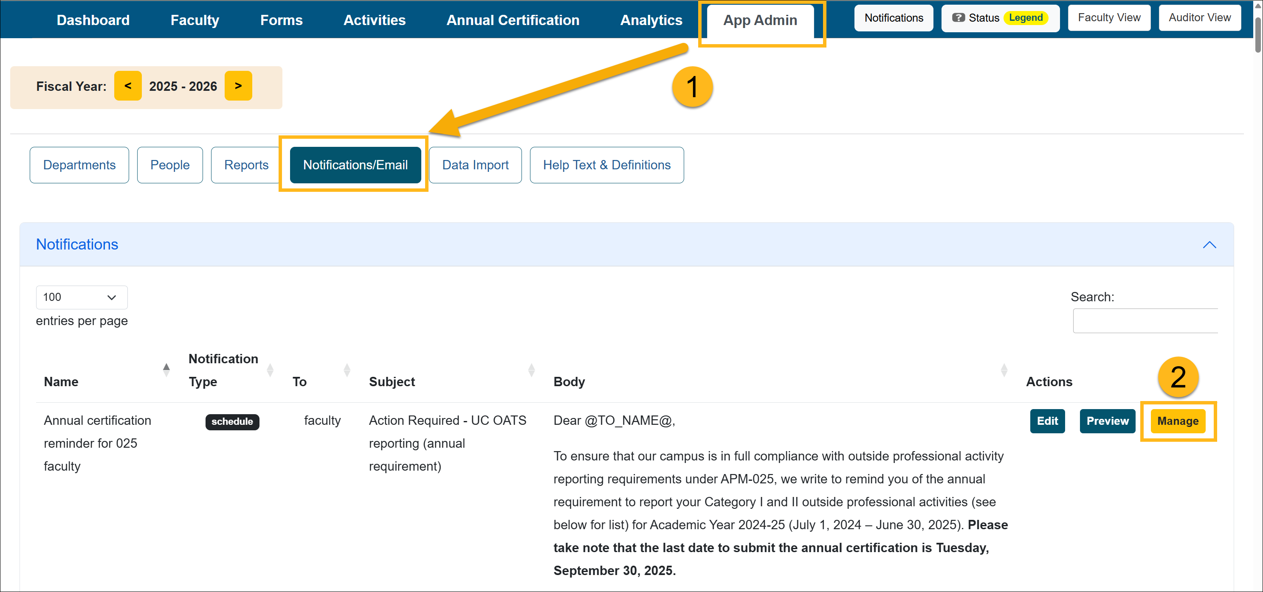Click the Manage button for annual reminder

pyautogui.click(x=1177, y=421)
